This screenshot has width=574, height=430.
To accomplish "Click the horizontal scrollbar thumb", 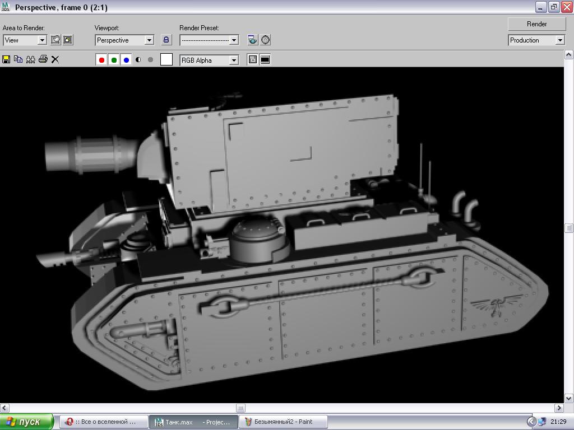I will [x=240, y=408].
